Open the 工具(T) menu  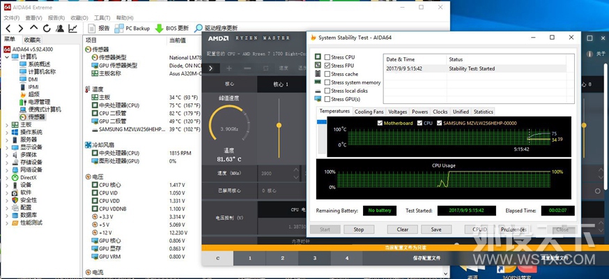click(x=102, y=18)
